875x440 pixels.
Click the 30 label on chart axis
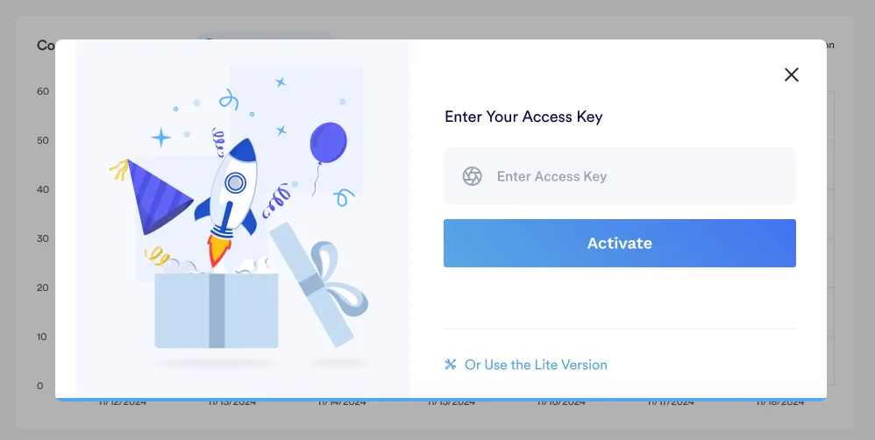point(43,238)
